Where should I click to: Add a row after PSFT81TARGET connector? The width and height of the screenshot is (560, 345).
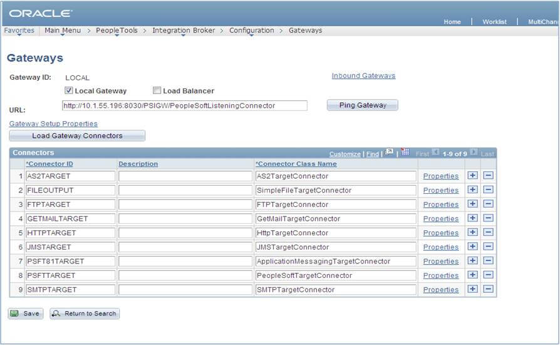[x=472, y=260]
